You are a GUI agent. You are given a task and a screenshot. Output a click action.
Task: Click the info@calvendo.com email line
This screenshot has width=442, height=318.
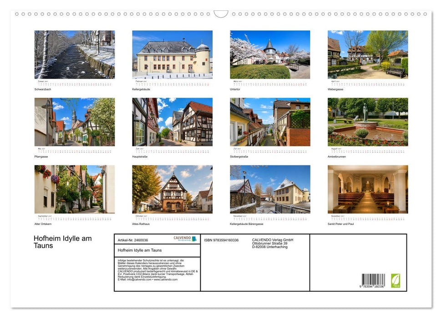point(147,280)
